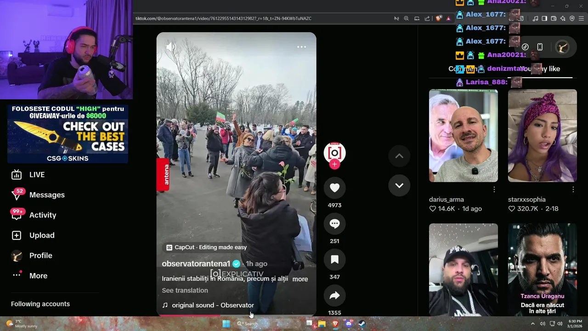
Task: Click the starxxsophia username text
Action: point(527,200)
